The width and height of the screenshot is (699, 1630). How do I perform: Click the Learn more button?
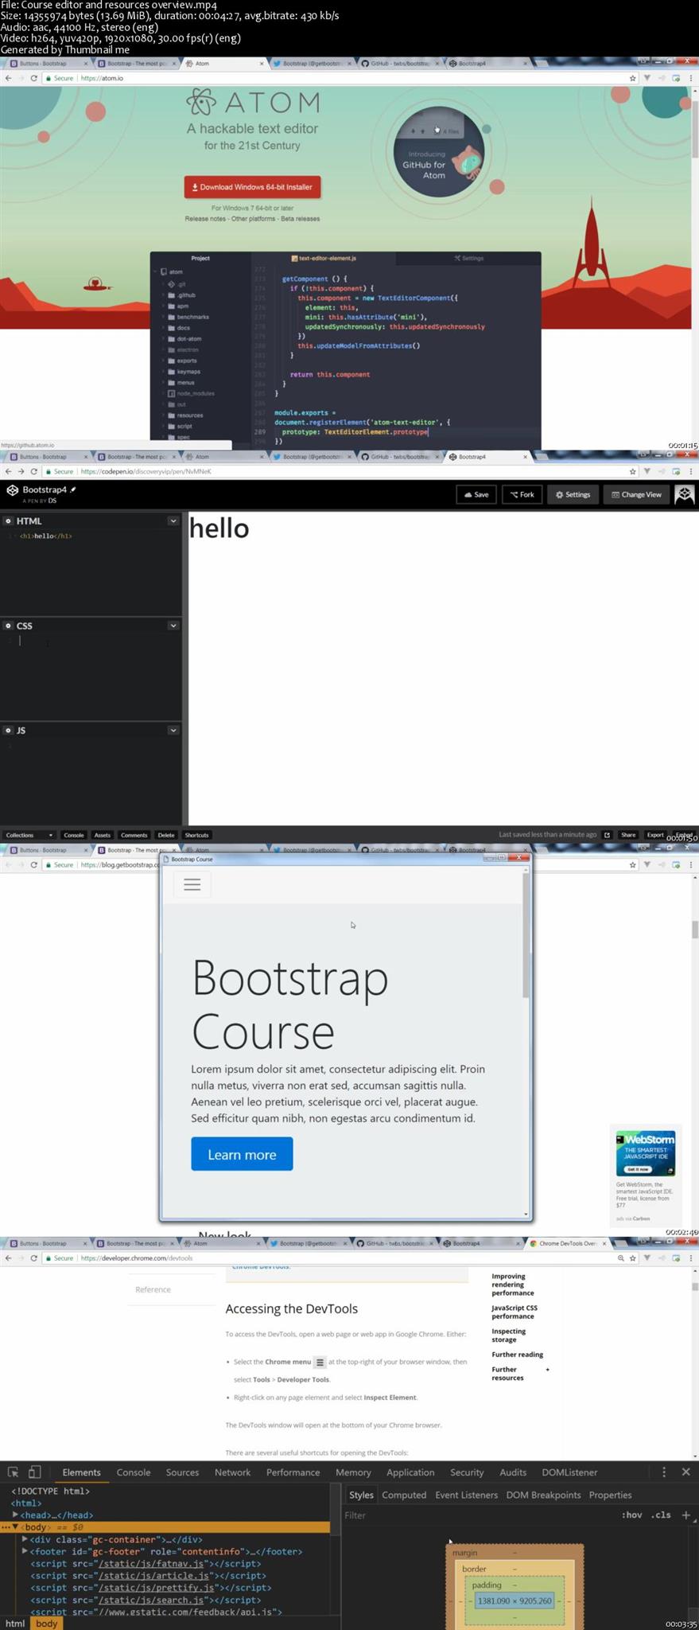tap(242, 1154)
